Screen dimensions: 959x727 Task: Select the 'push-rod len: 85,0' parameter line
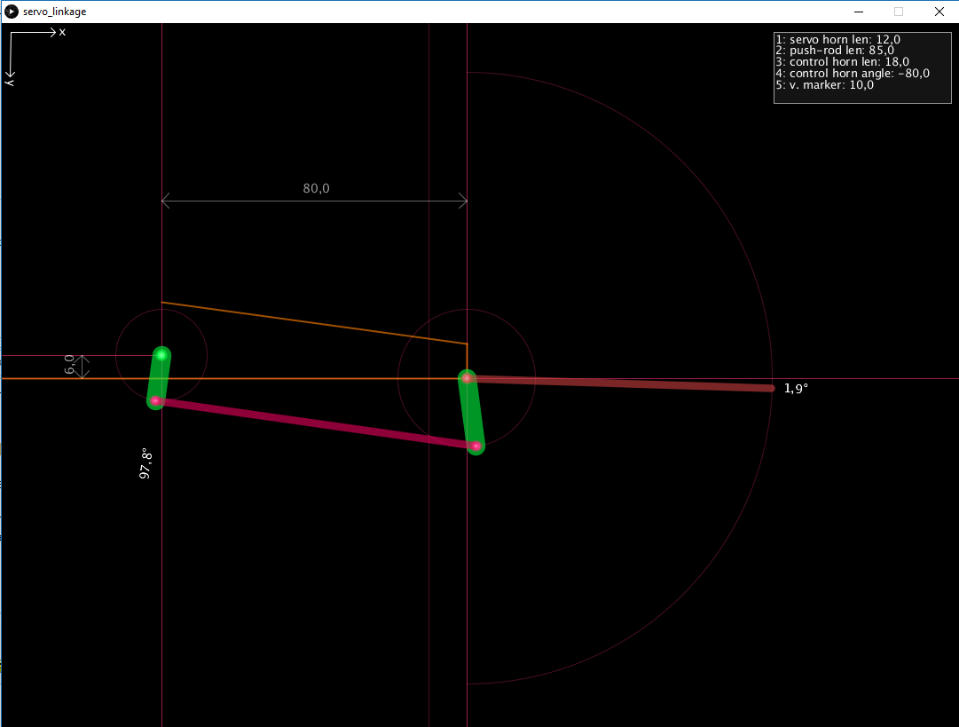click(835, 51)
